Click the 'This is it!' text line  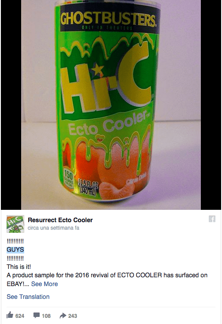click(19, 267)
